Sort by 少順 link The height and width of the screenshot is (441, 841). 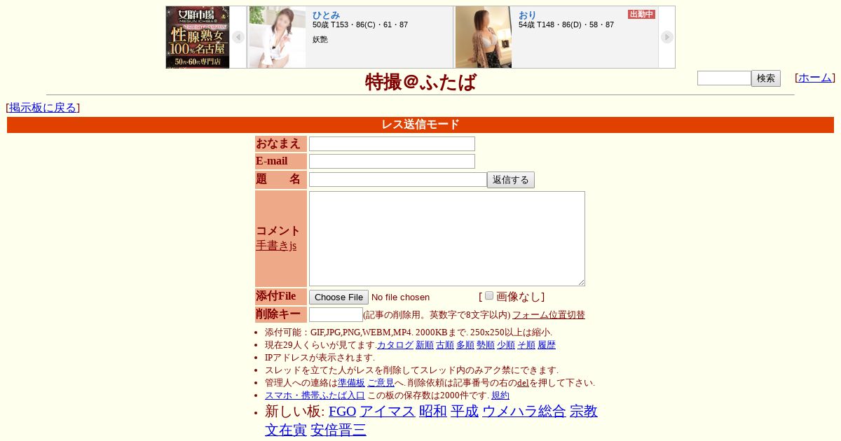pos(506,345)
